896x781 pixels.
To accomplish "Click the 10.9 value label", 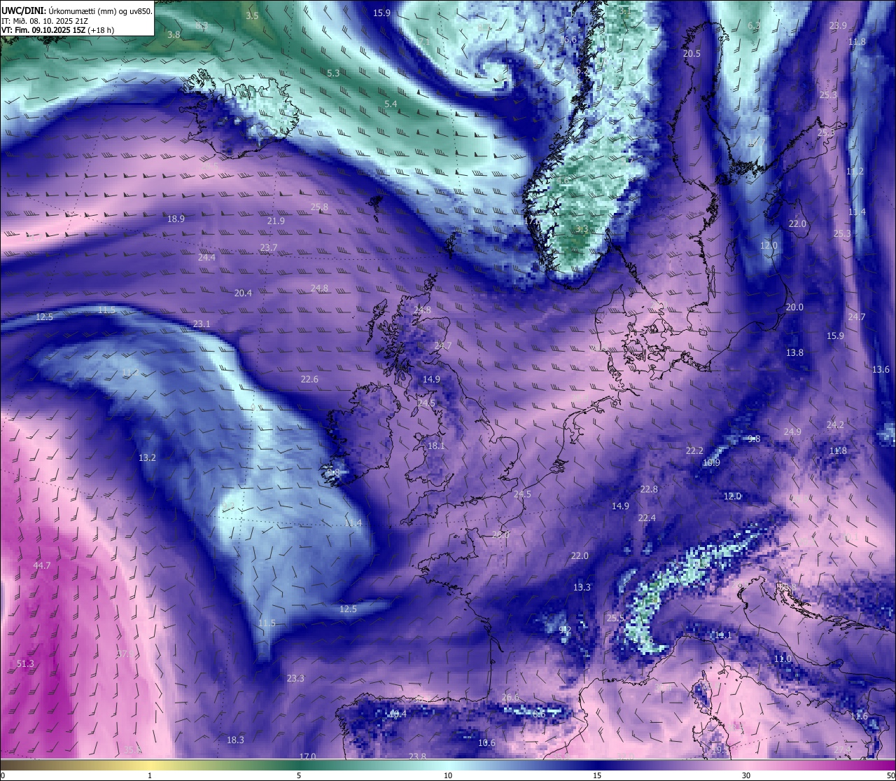I will pos(711,462).
